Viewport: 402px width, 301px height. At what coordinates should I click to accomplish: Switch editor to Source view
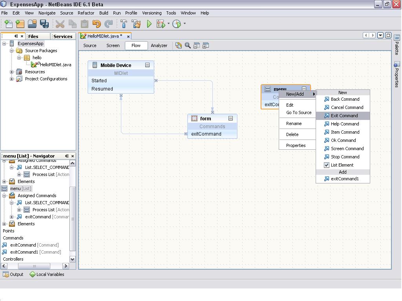(90, 45)
